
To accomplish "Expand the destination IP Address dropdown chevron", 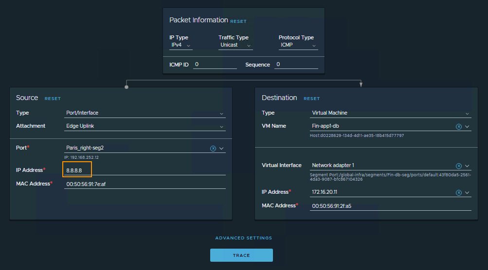I will click(x=468, y=192).
